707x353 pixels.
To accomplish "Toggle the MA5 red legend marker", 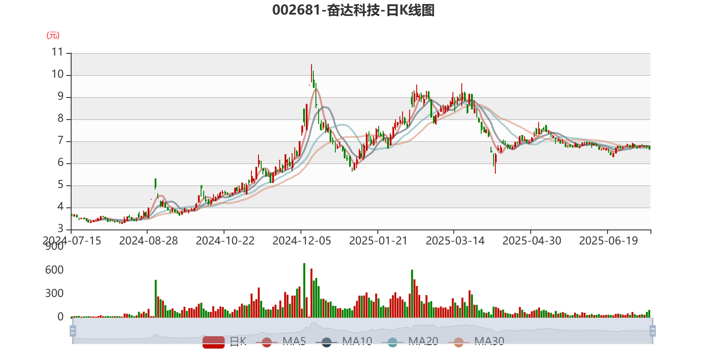I will click(x=266, y=342).
